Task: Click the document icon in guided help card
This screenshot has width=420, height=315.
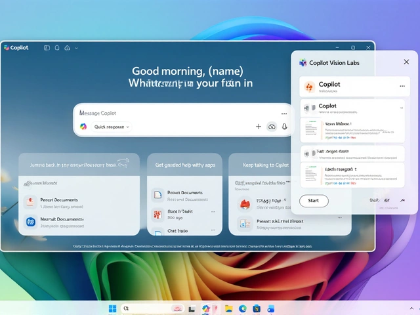Action: (157, 195)
